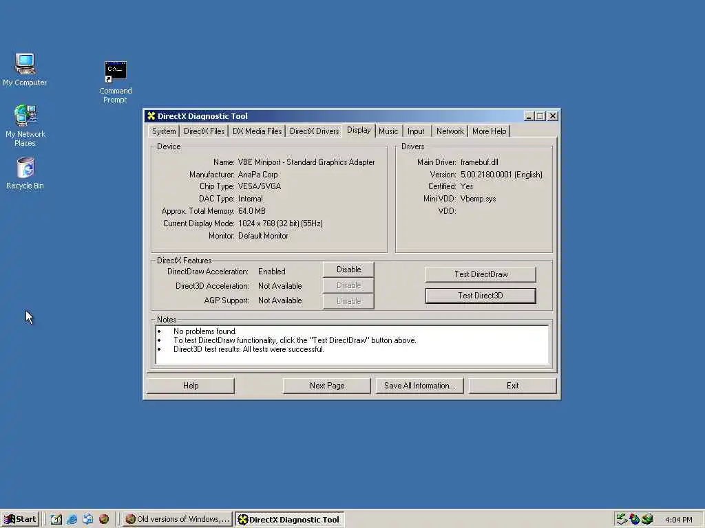This screenshot has height=528, width=705.
Task: Click Test Direct3D button
Action: pos(481,296)
